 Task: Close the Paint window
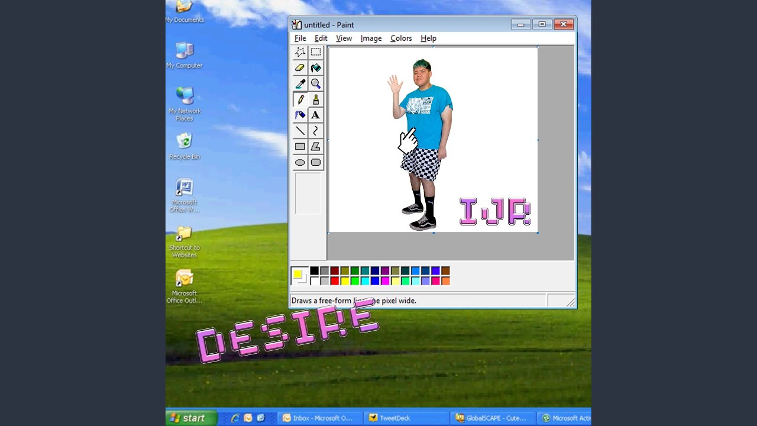[x=564, y=24]
